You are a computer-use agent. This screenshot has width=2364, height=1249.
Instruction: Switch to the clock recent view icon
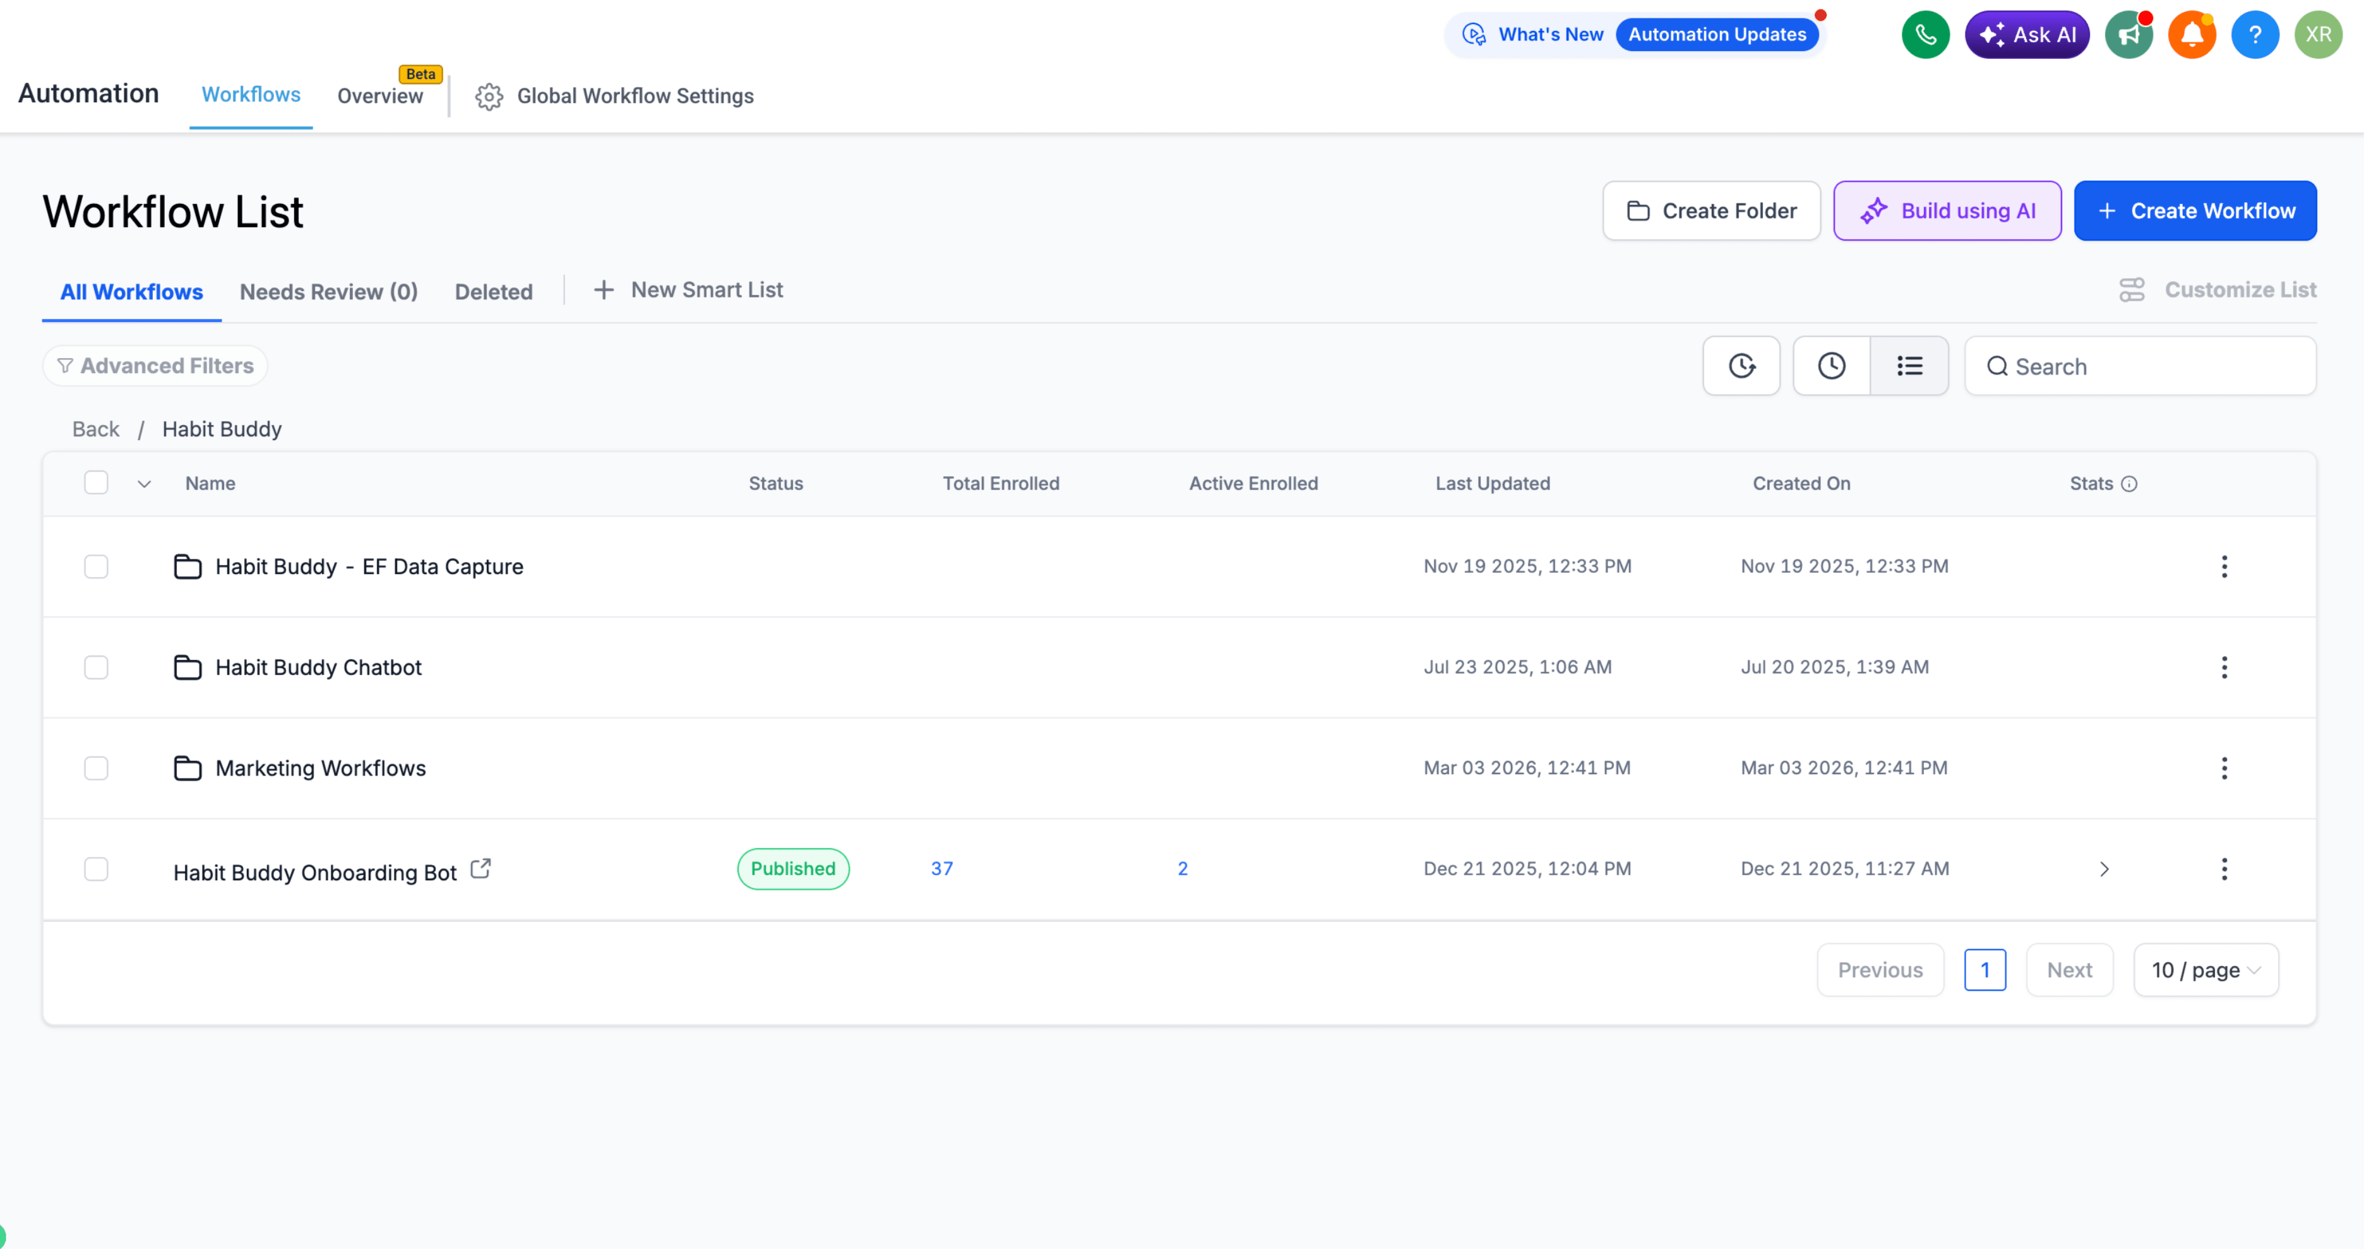[x=1832, y=366]
